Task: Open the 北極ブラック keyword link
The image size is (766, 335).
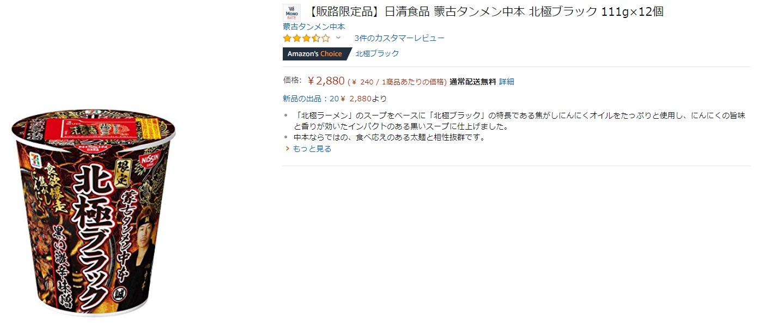Action: click(378, 53)
